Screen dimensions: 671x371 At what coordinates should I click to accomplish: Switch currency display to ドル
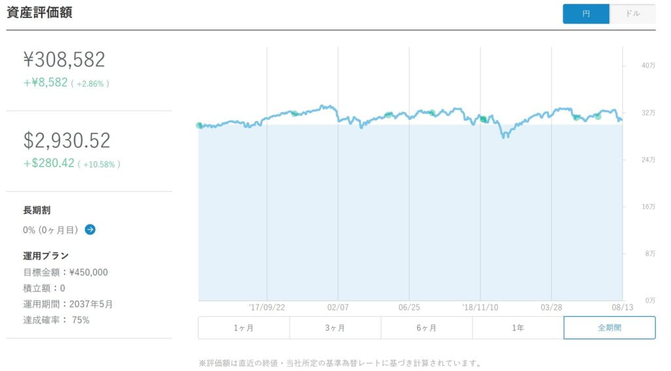pos(632,14)
